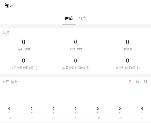Click the chart data point for day 27
The image size is (151, 123).
click(x=75, y=113)
